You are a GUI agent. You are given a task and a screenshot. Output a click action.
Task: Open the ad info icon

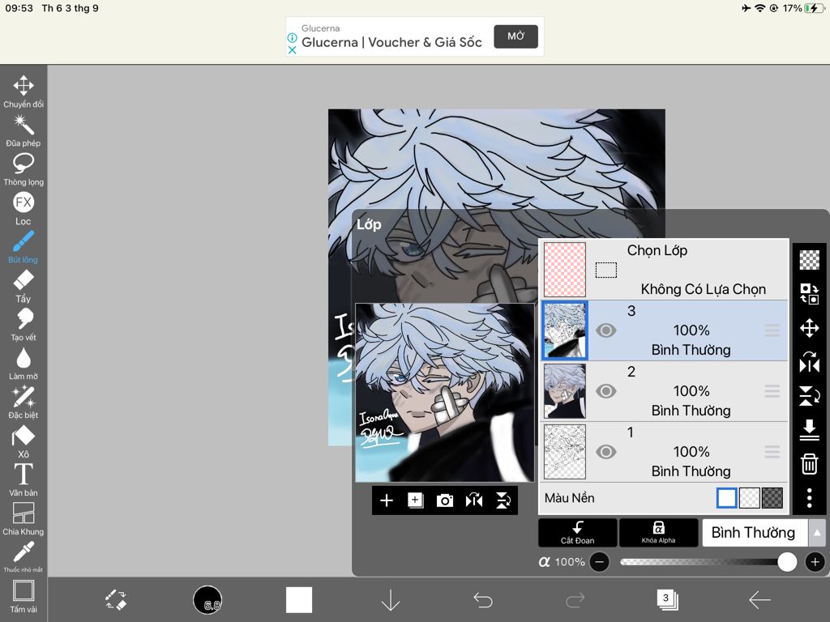coord(292,38)
